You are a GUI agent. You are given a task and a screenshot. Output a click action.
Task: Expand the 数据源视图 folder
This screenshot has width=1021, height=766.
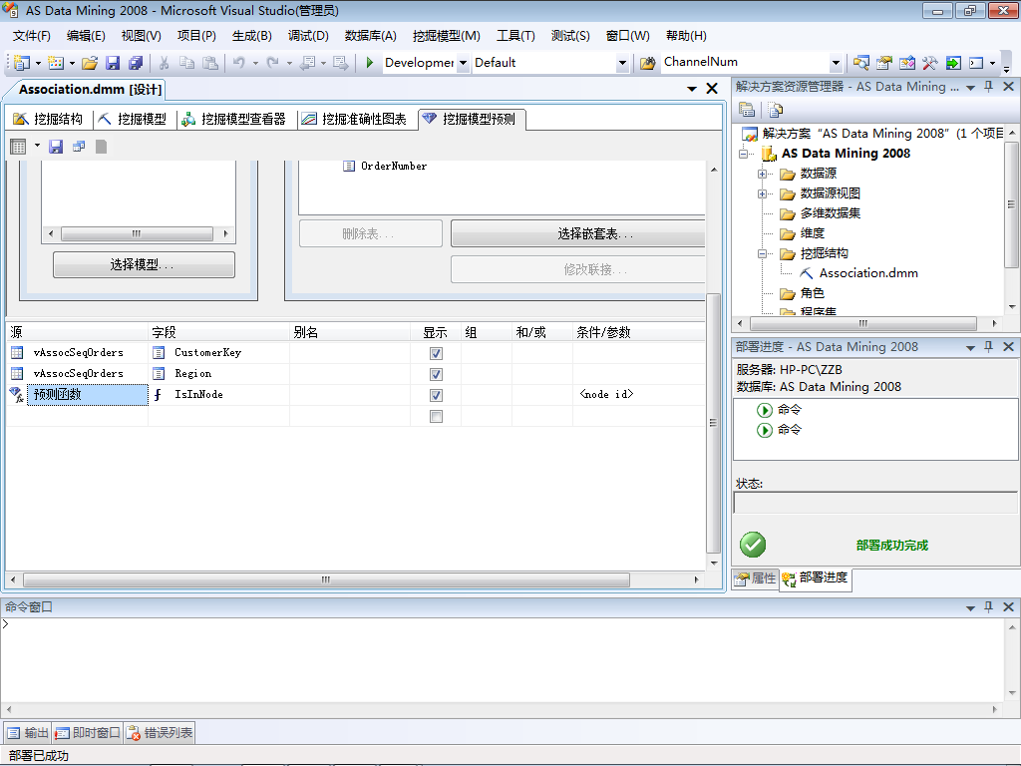click(762, 193)
